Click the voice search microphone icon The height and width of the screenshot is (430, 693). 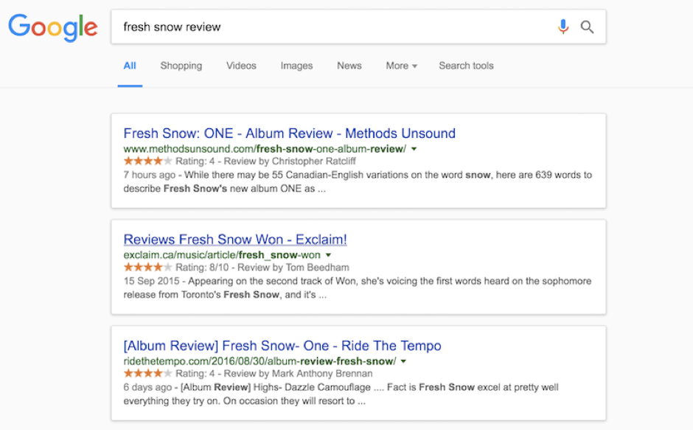pos(563,27)
